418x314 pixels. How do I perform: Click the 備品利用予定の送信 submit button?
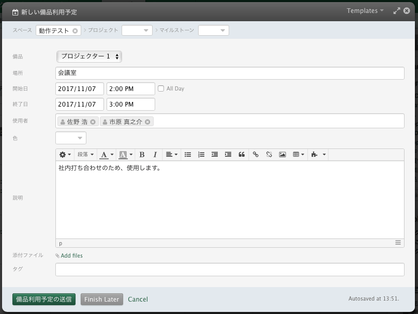(x=44, y=300)
